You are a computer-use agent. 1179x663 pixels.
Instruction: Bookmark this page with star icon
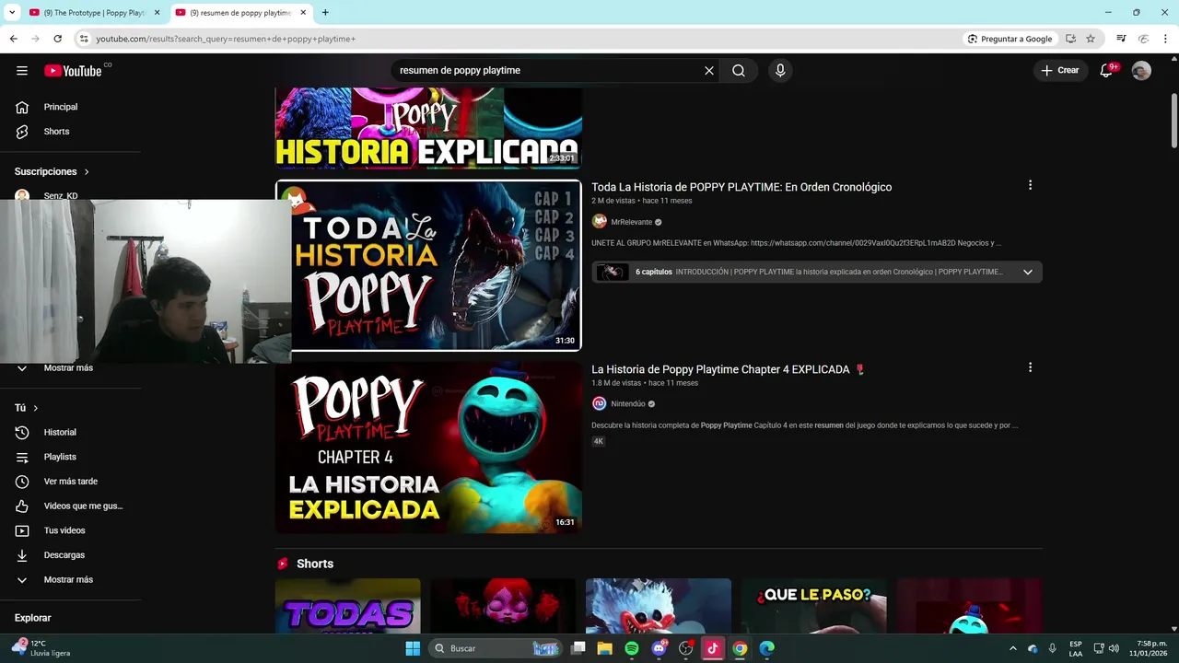1091,39
